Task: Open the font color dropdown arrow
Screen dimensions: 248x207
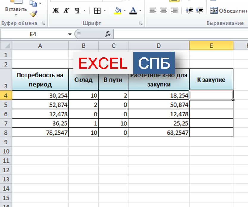Action: (x=140, y=11)
